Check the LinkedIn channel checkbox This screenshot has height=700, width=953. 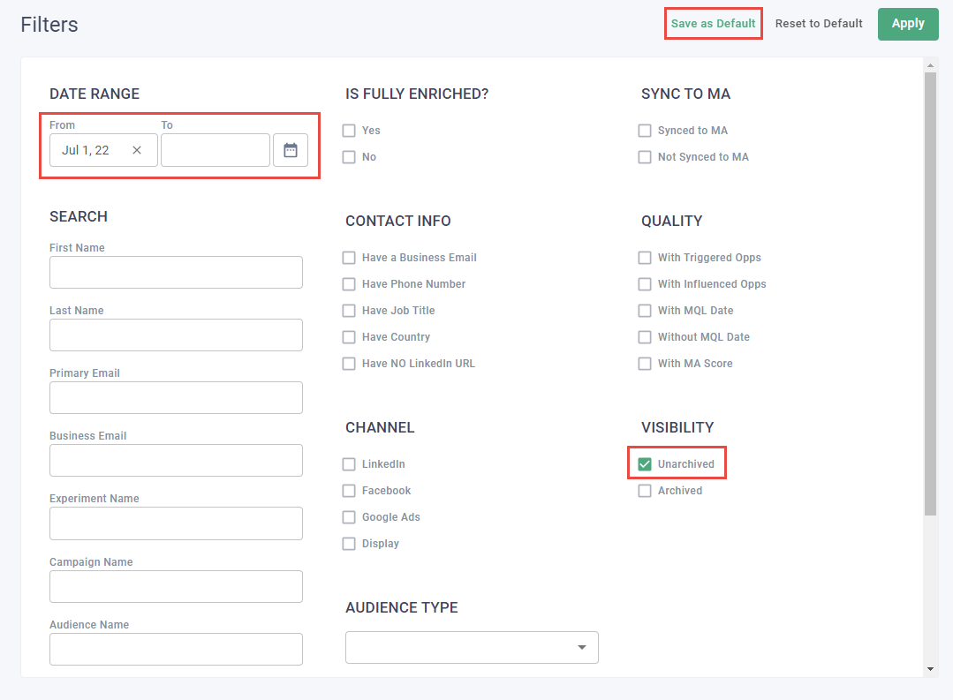[349, 464]
